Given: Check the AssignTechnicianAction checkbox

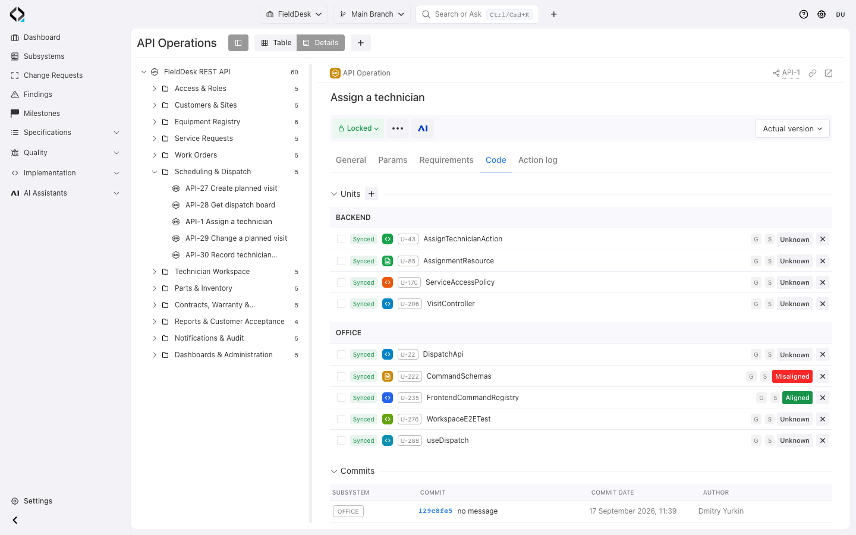Looking at the screenshot, I should point(341,239).
